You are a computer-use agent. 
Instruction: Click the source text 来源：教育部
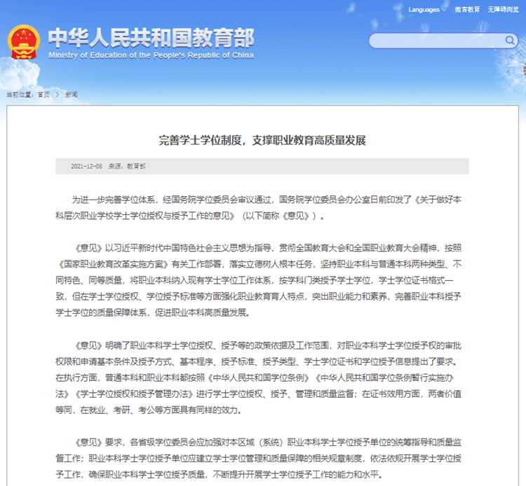(x=127, y=166)
